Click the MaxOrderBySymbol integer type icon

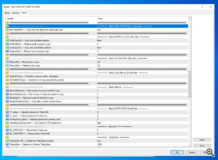(x=7, y=94)
